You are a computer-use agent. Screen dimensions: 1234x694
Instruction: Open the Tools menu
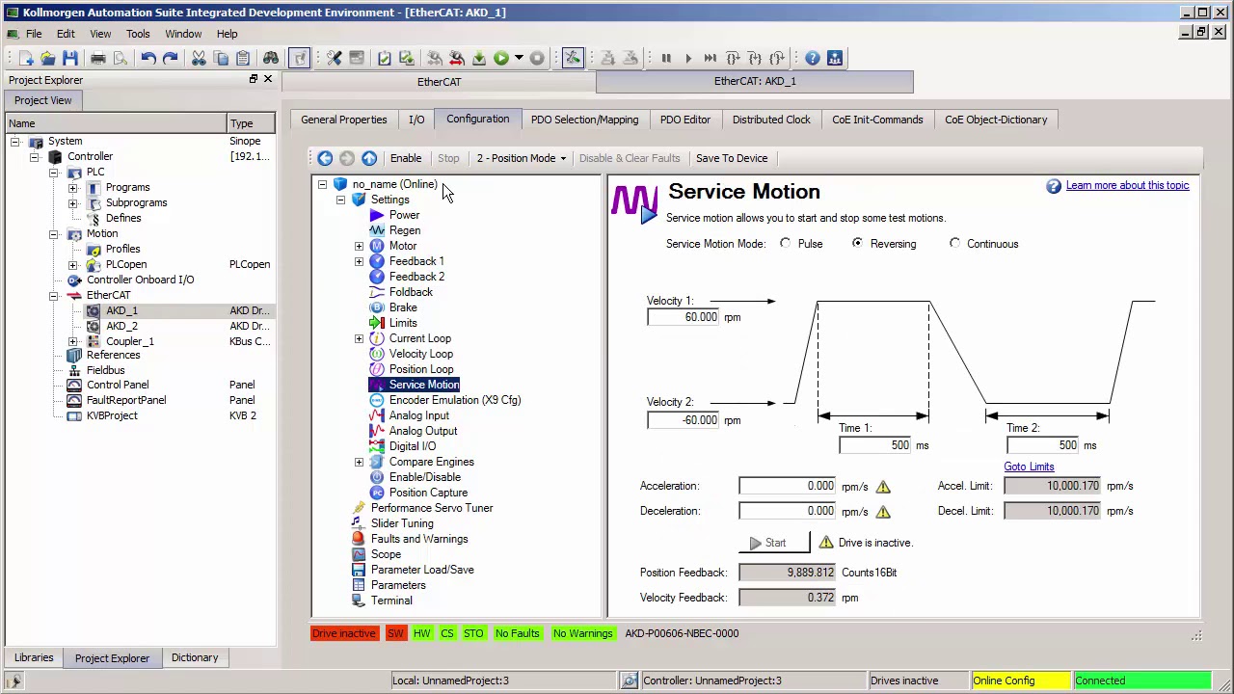(138, 34)
